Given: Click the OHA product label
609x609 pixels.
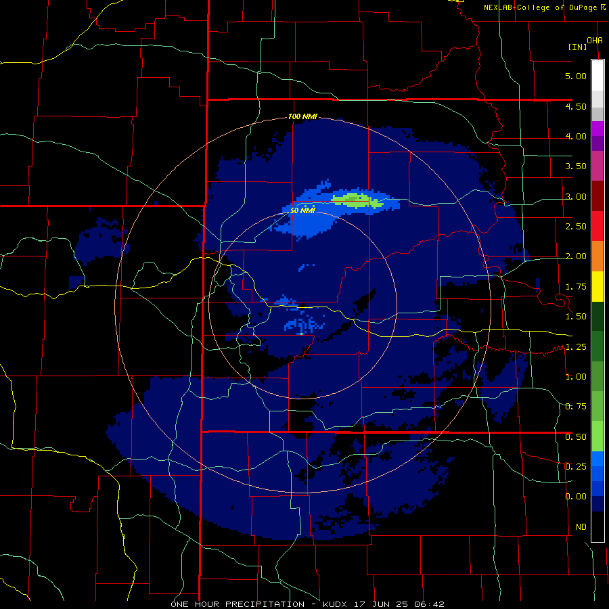Looking at the screenshot, I should [595, 40].
